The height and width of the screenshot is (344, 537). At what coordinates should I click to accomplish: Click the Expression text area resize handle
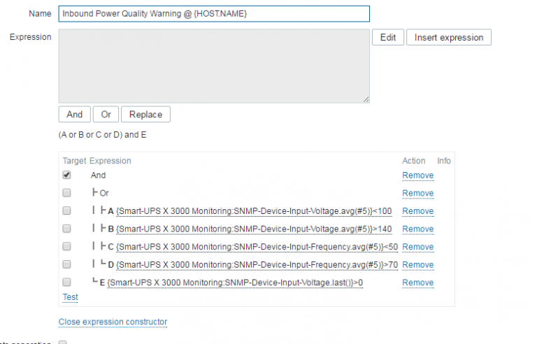click(366, 99)
